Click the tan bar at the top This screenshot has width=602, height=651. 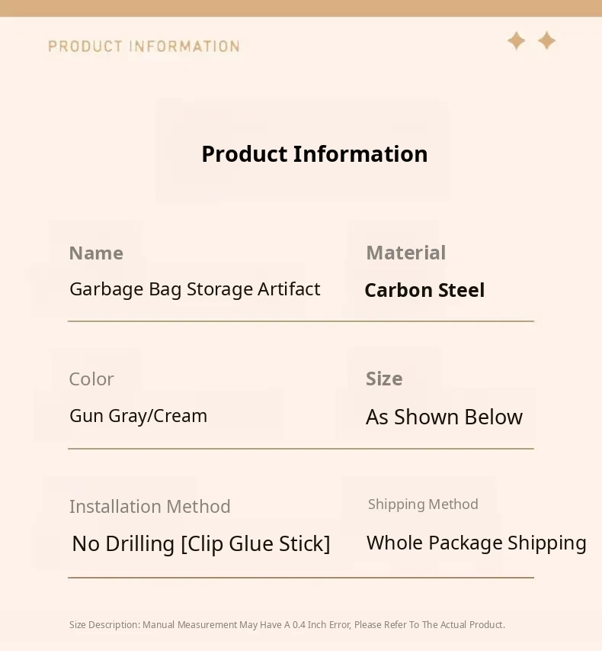[x=301, y=8]
